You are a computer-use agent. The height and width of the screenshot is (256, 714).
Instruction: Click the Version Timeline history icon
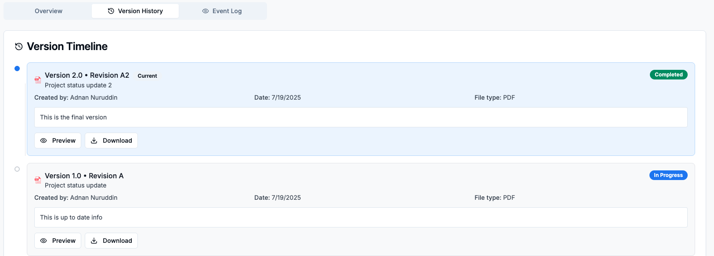click(x=19, y=47)
